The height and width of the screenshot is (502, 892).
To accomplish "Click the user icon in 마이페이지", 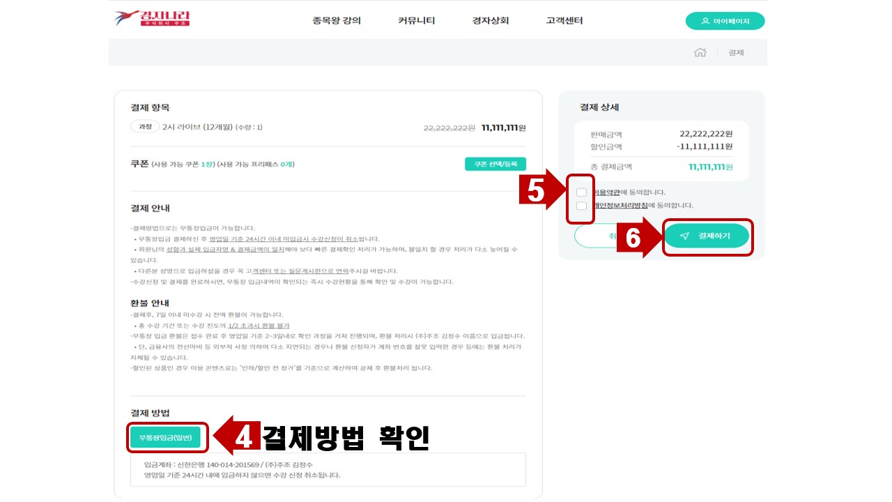I will (705, 21).
